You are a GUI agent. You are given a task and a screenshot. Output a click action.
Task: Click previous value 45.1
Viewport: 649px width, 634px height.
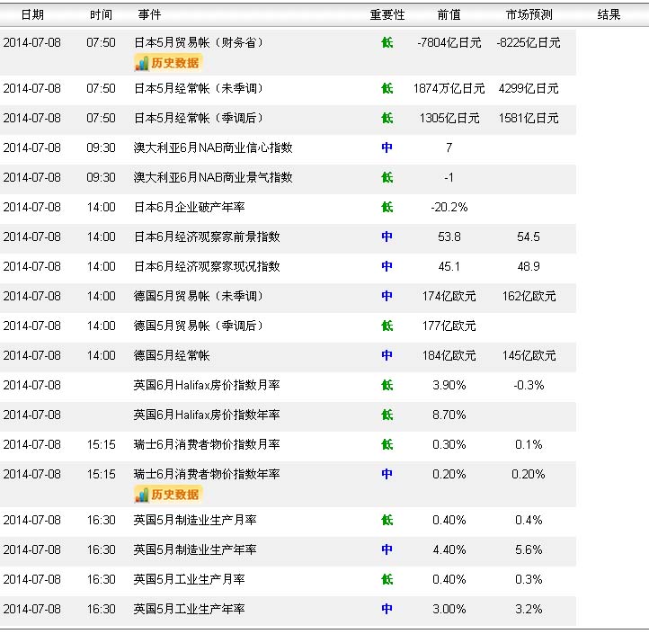tap(449, 266)
